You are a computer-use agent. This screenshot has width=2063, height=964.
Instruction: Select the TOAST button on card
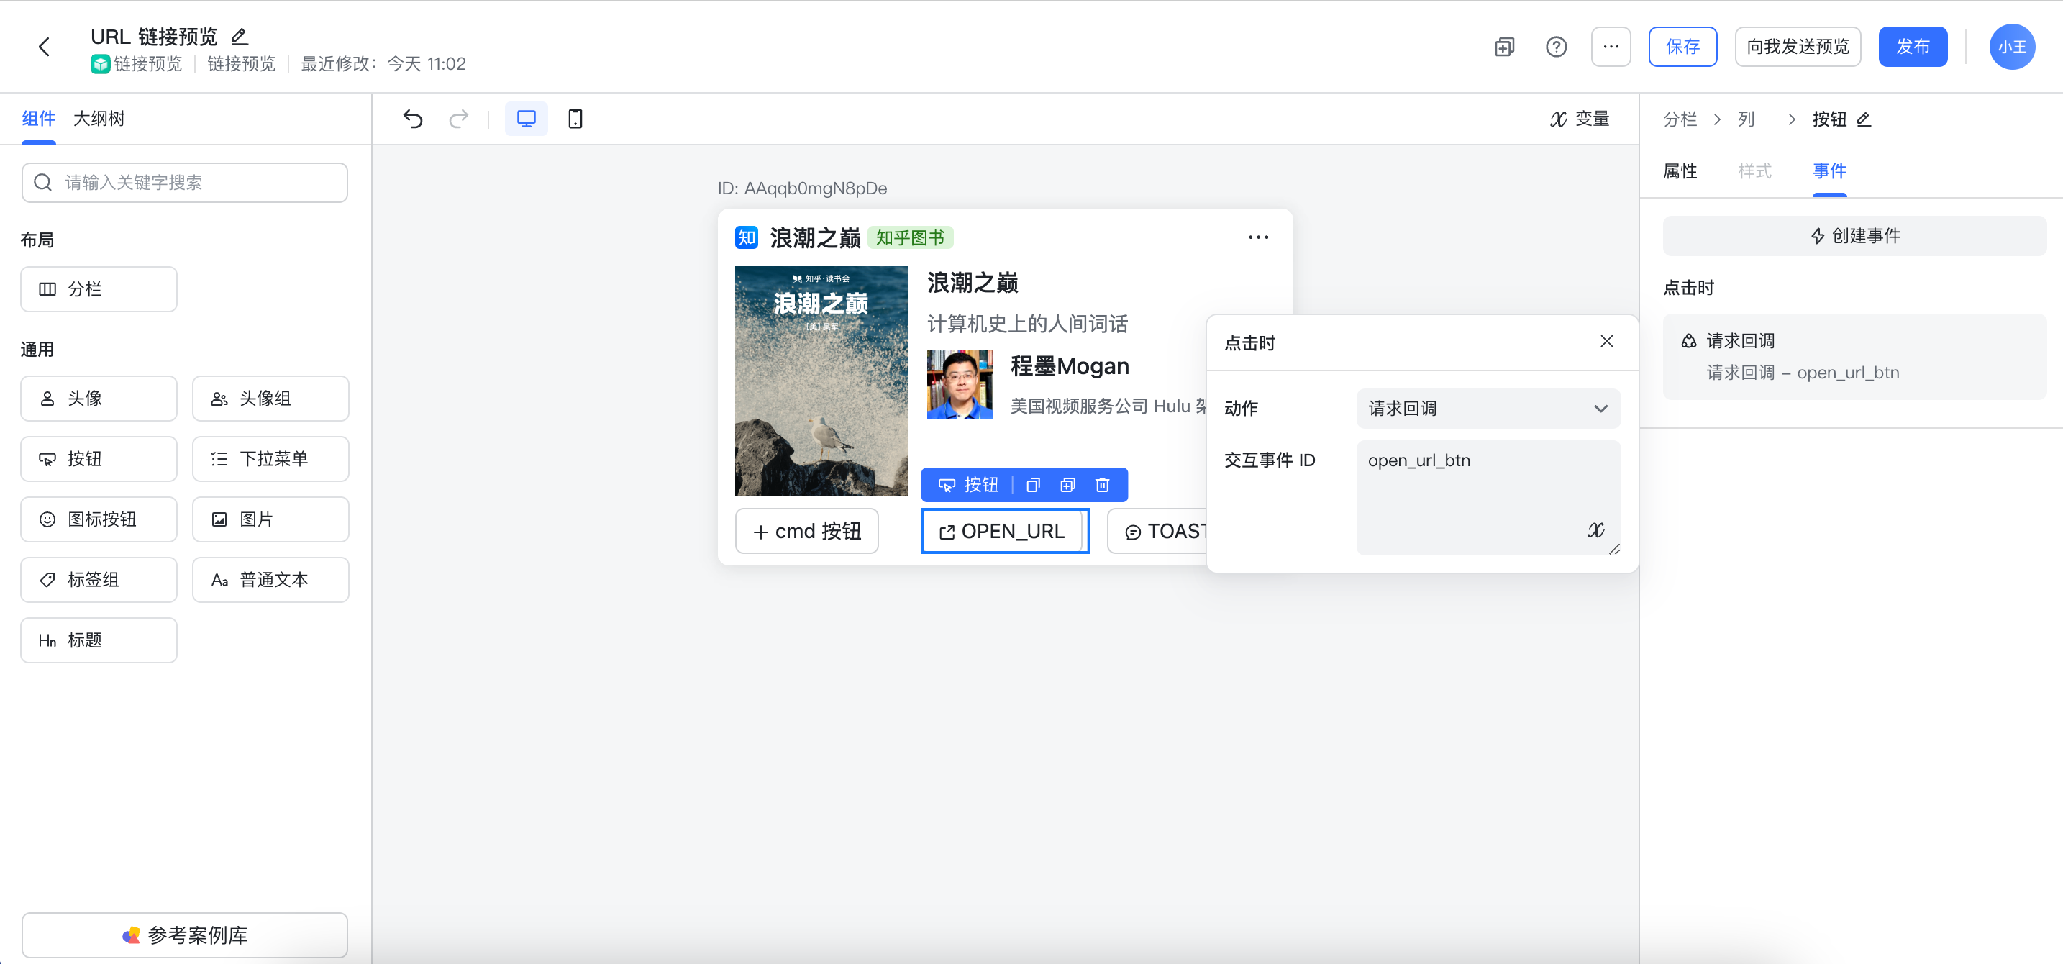coord(1157,532)
